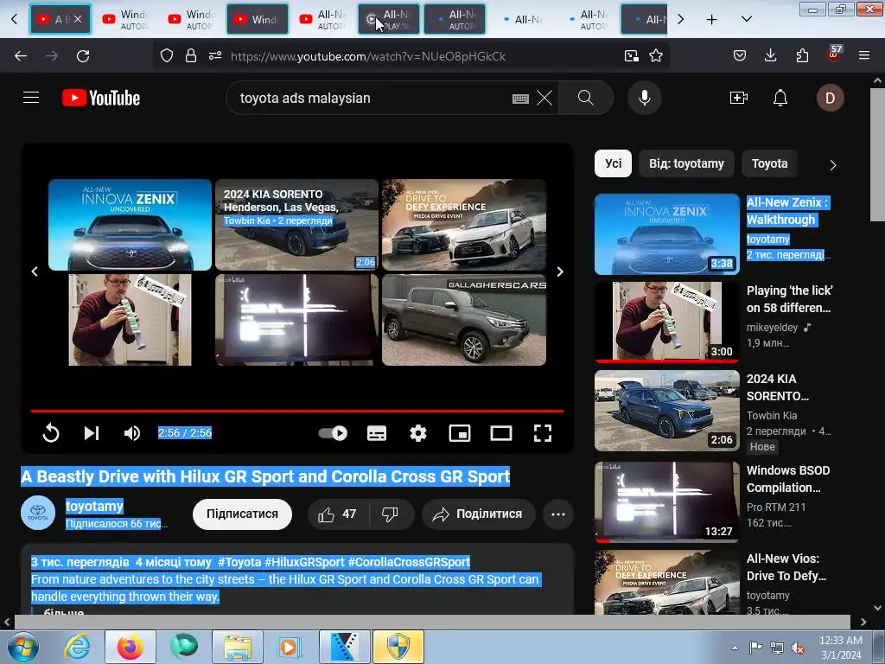Screen dimensions: 885x664
Task: Open the list all tabs dropdown
Action: tap(746, 19)
